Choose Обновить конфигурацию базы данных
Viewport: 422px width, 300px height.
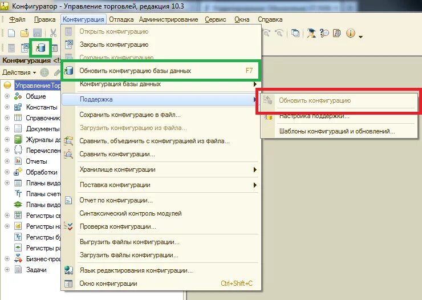[161, 71]
